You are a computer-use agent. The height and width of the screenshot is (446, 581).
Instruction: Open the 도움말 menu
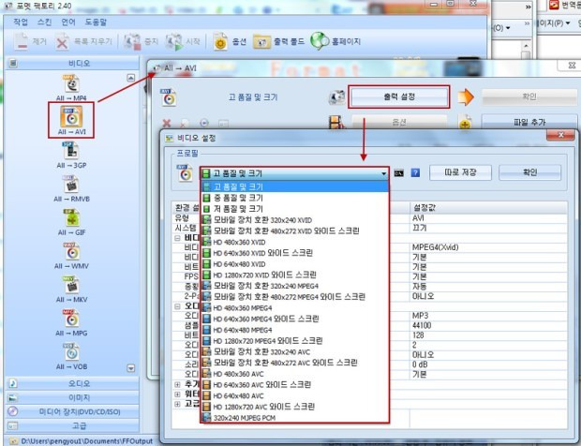(96, 22)
